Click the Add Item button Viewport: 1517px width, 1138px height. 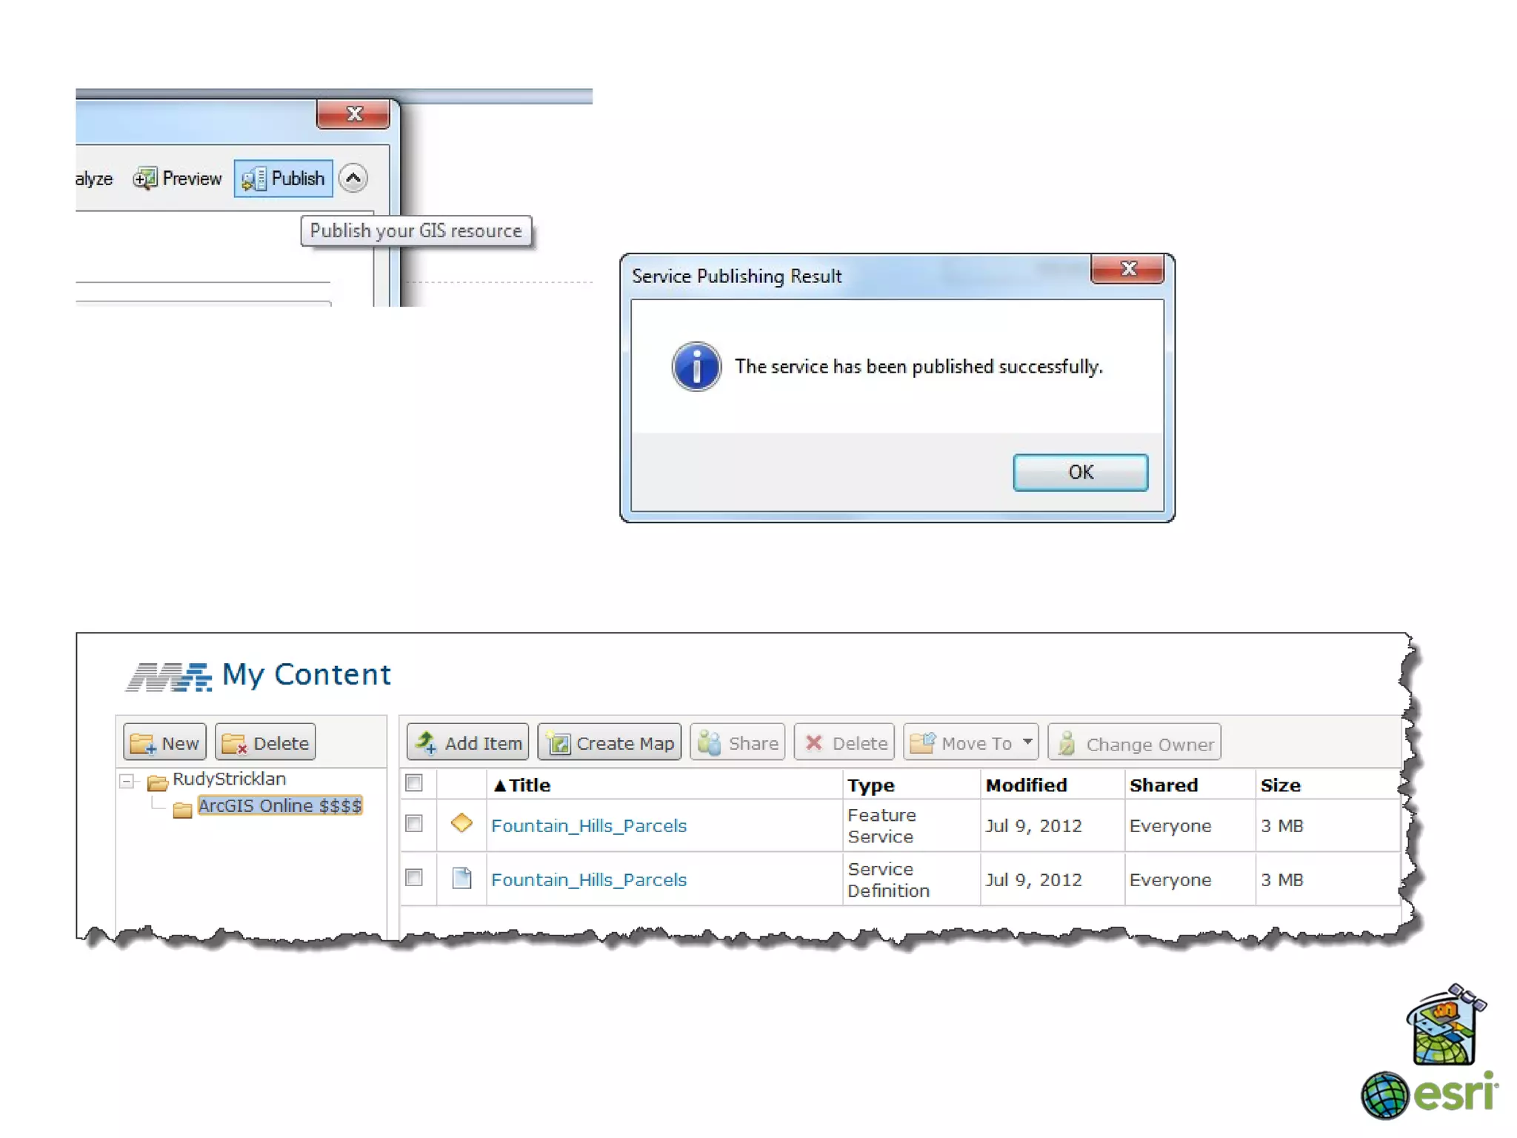(468, 743)
